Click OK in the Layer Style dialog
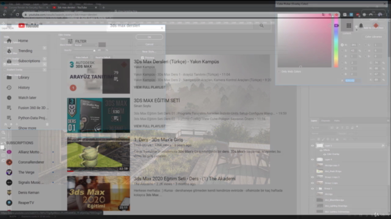The height and width of the screenshot is (219, 391). 149,37
